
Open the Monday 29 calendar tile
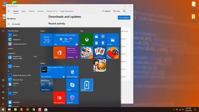coord(46,40)
